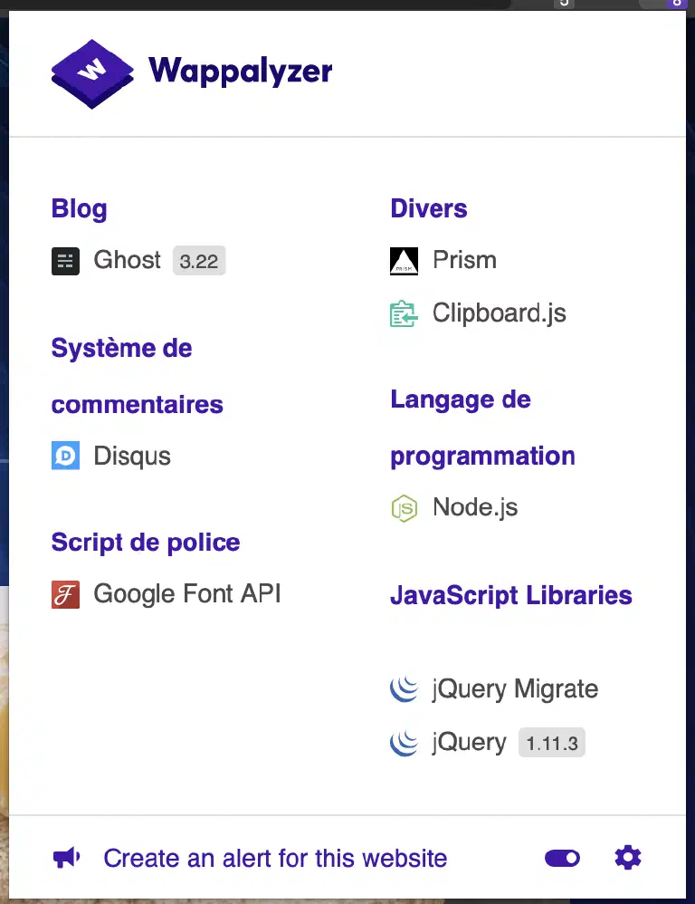The image size is (695, 904).
Task: Open the Divers category heading
Action: point(429,208)
